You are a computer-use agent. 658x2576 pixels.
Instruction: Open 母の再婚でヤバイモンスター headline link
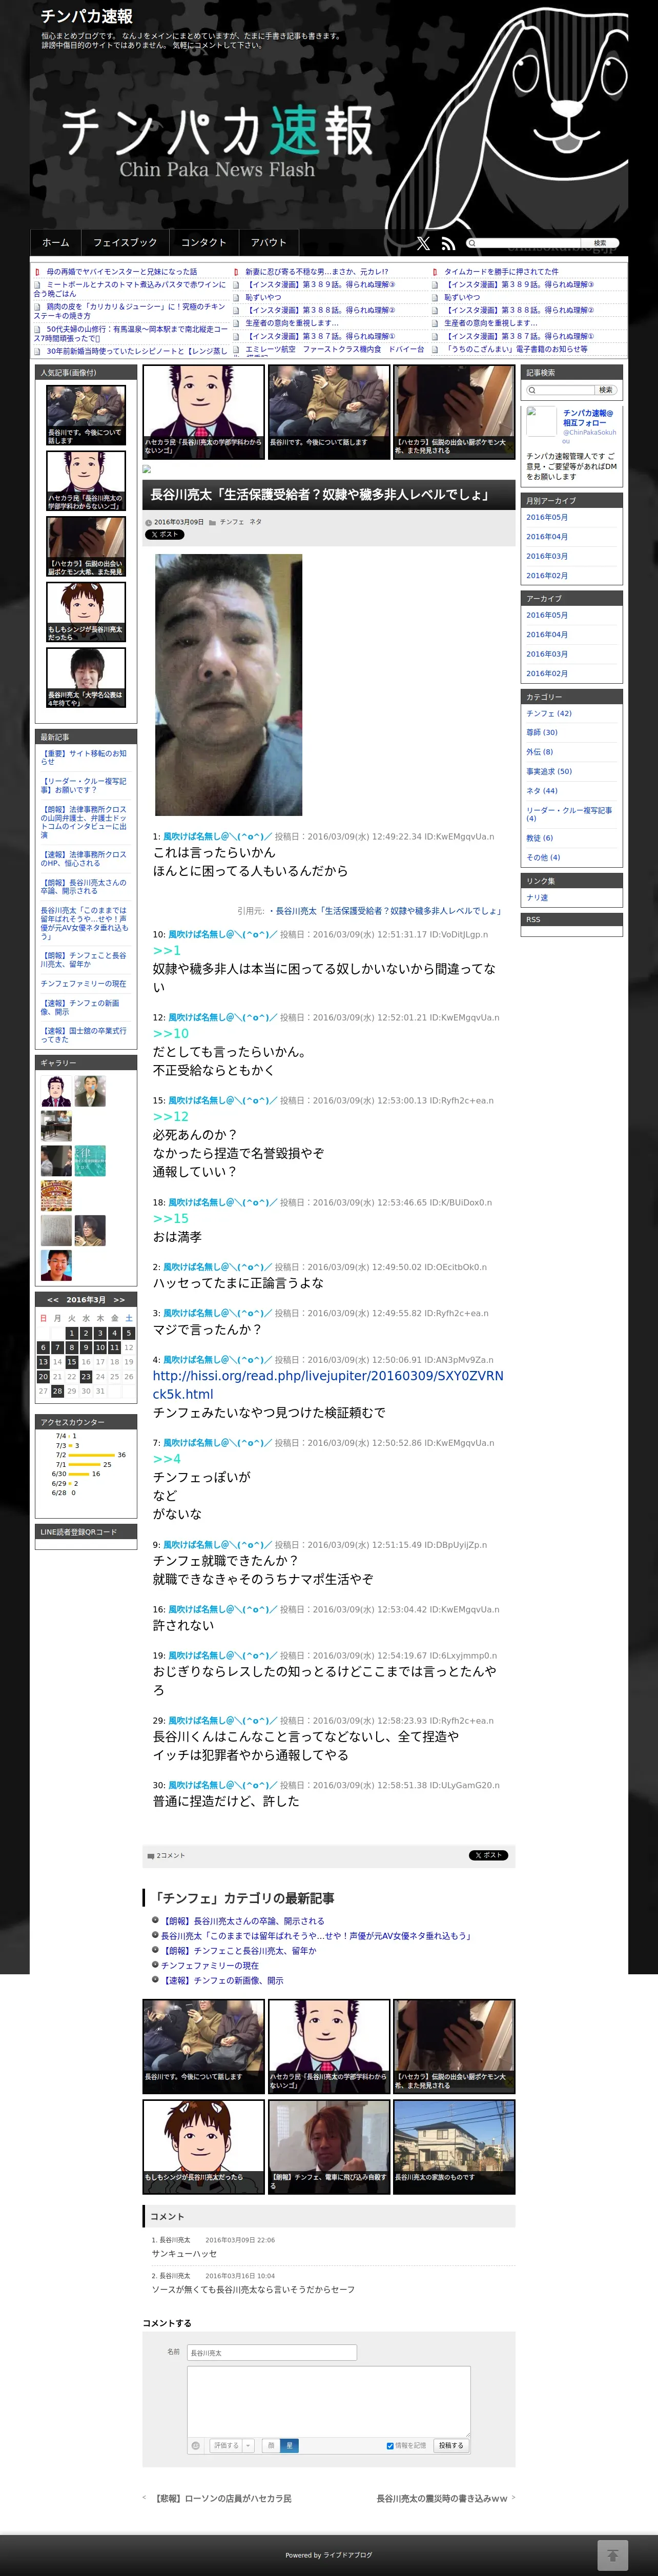[x=121, y=271]
